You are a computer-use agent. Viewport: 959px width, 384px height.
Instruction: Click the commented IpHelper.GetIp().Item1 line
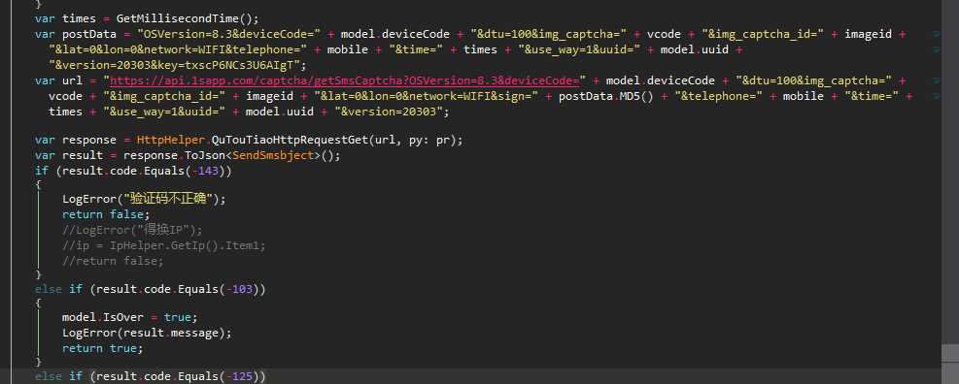click(x=164, y=245)
